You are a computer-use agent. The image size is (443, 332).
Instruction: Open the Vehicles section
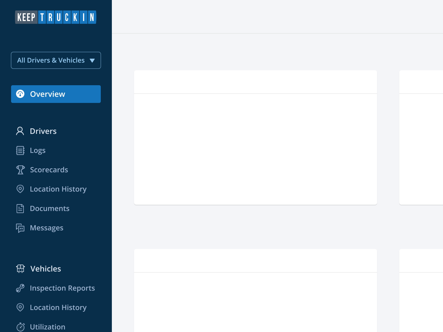pos(46,269)
